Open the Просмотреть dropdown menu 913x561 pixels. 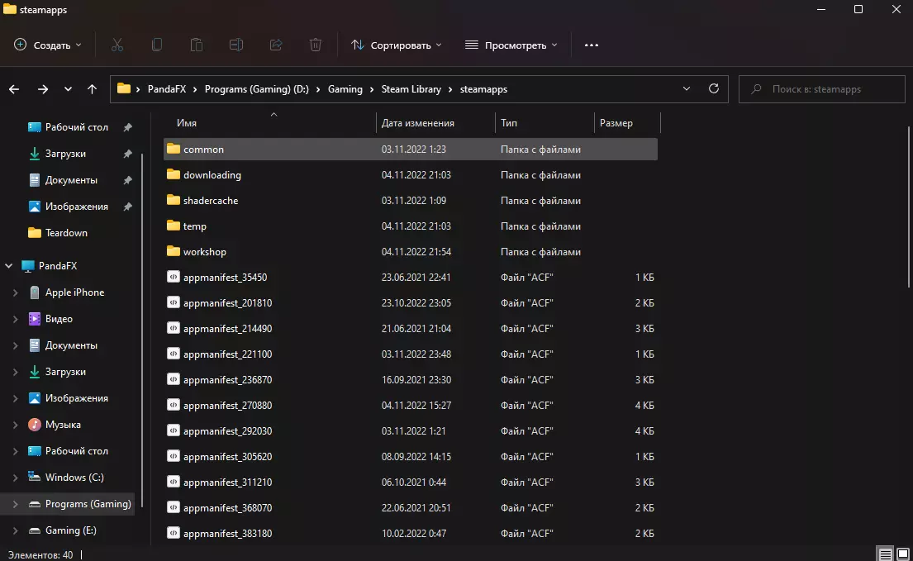[x=511, y=45]
